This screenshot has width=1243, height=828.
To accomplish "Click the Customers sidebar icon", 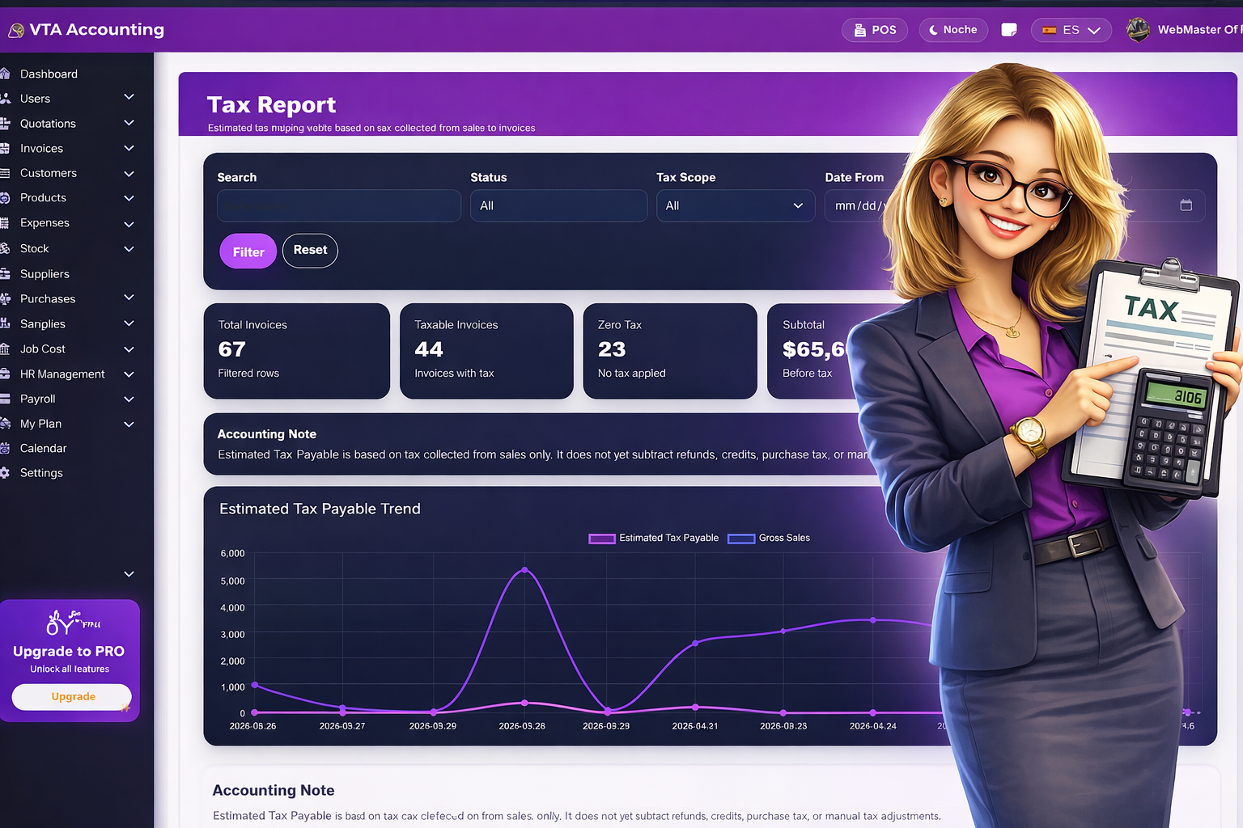I will pos(4,173).
